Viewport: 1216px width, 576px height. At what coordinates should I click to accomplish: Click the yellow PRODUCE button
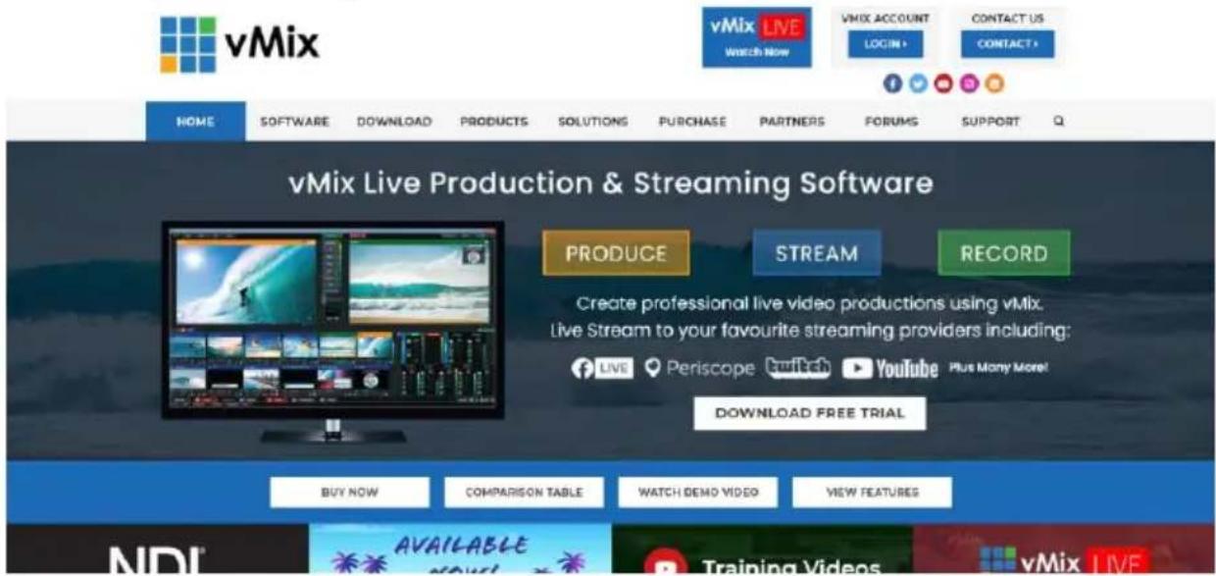pyautogui.click(x=616, y=253)
